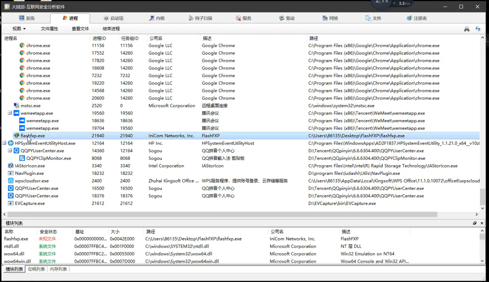Click the NavPlugin.exe process icon
Image resolution: width=489 pixels, height=282 pixels.
(x=11, y=173)
